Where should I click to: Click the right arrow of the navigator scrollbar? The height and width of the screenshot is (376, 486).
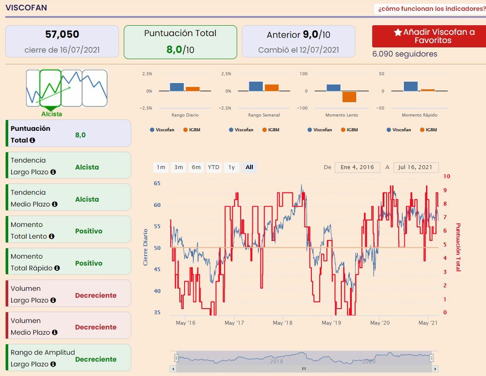[435, 369]
